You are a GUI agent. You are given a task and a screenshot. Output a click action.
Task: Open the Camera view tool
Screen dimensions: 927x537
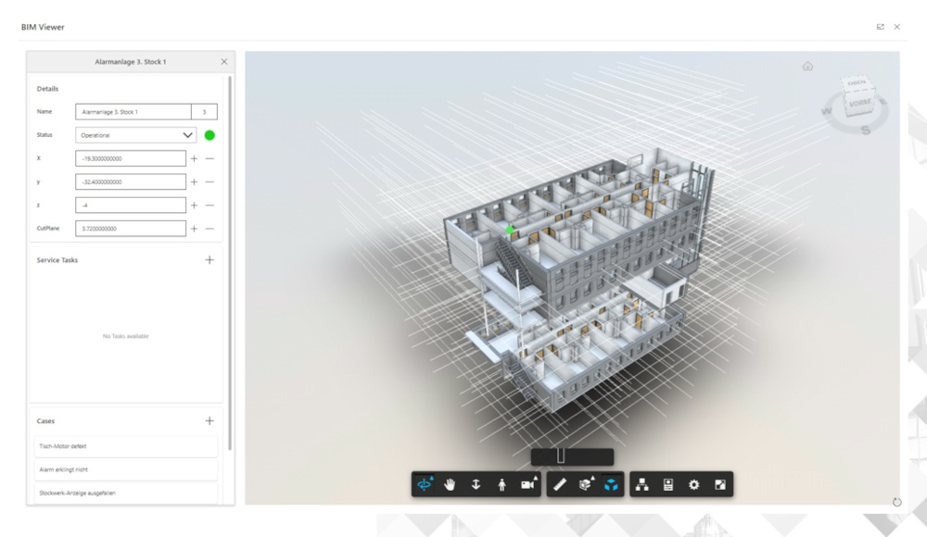click(528, 482)
